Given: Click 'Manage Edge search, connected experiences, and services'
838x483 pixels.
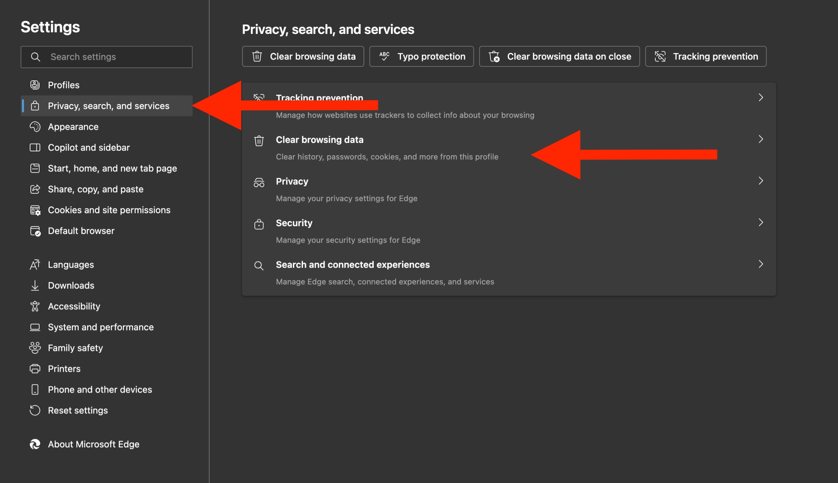Looking at the screenshot, I should 385,282.
